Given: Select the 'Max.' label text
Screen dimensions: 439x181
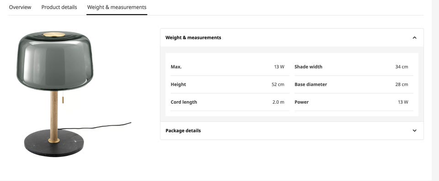Looking at the screenshot, I should pyautogui.click(x=176, y=67).
